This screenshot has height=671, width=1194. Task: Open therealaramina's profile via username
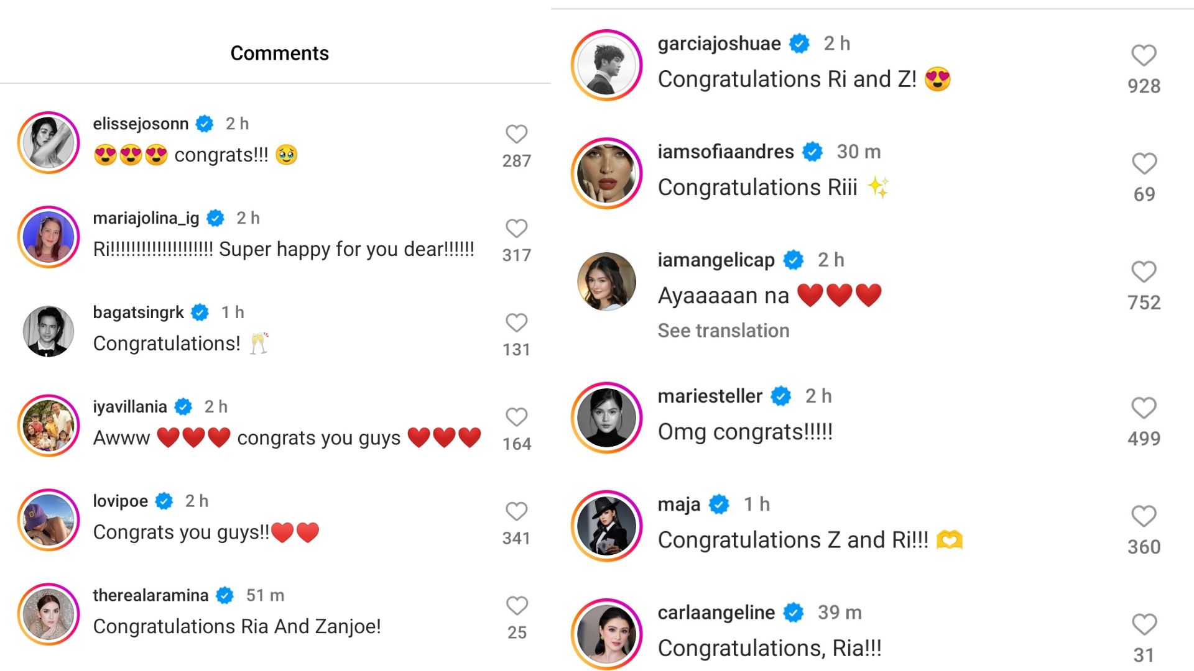[150, 595]
